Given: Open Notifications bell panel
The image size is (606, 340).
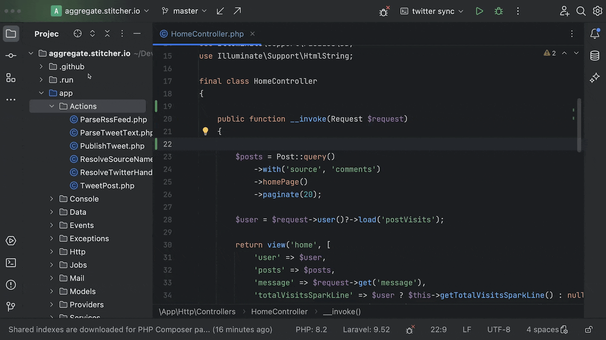Looking at the screenshot, I should (595, 34).
